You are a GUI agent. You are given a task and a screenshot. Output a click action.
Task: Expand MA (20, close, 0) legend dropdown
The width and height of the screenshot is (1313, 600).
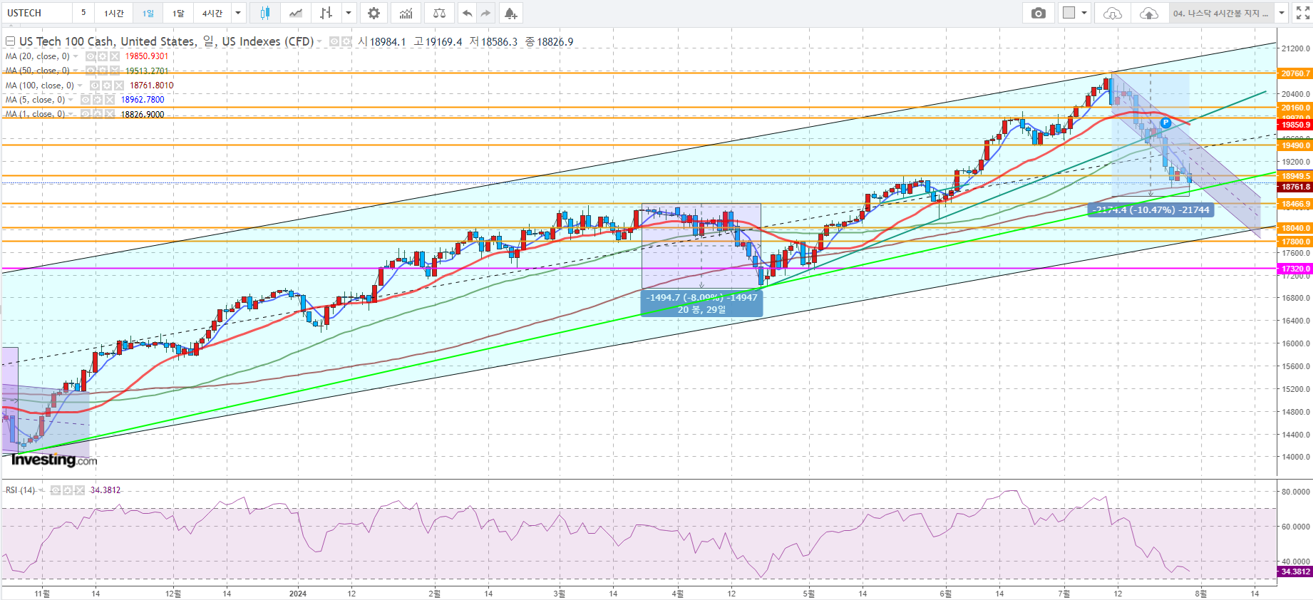coord(76,56)
